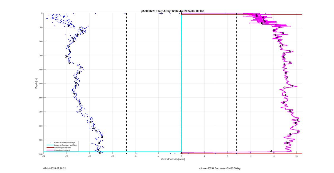This screenshot has width=334, height=173.
Task: Click the '500' depth tick label
Action: pos(41,83)
